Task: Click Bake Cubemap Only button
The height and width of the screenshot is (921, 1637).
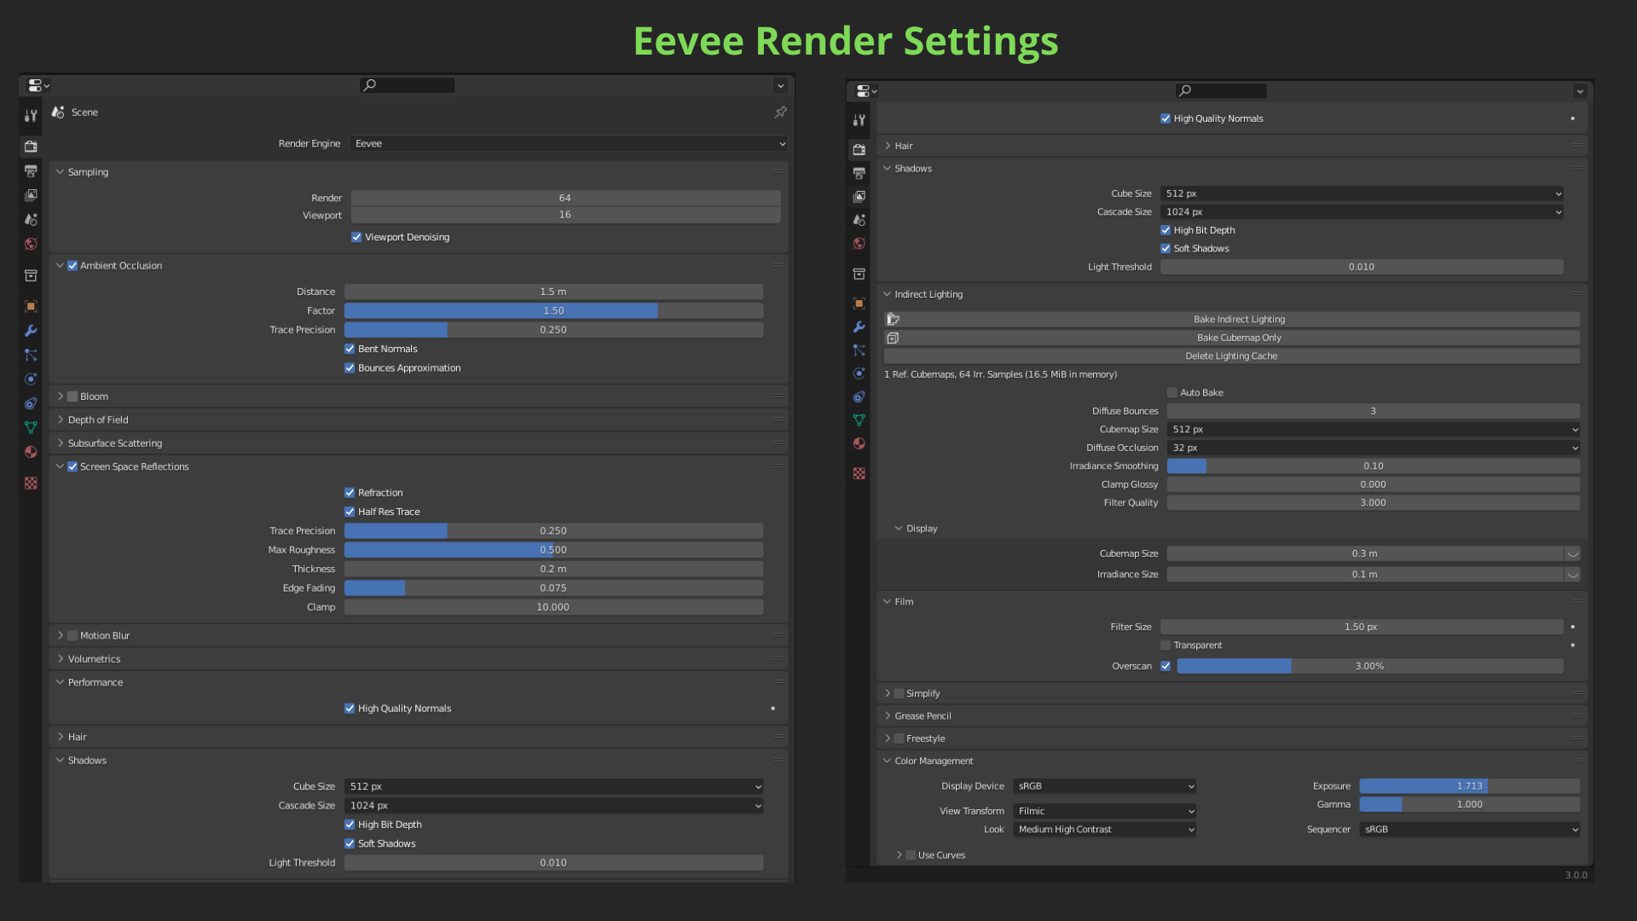Action: click(1232, 338)
